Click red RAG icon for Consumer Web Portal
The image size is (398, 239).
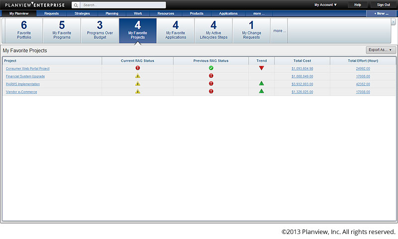(x=138, y=68)
